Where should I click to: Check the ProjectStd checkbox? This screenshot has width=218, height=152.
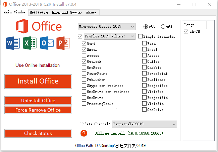[144, 98]
